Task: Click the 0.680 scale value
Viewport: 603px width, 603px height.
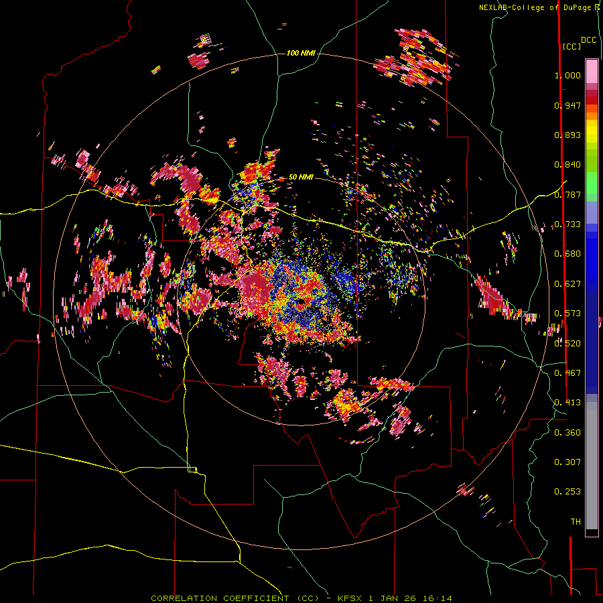Action: click(567, 254)
